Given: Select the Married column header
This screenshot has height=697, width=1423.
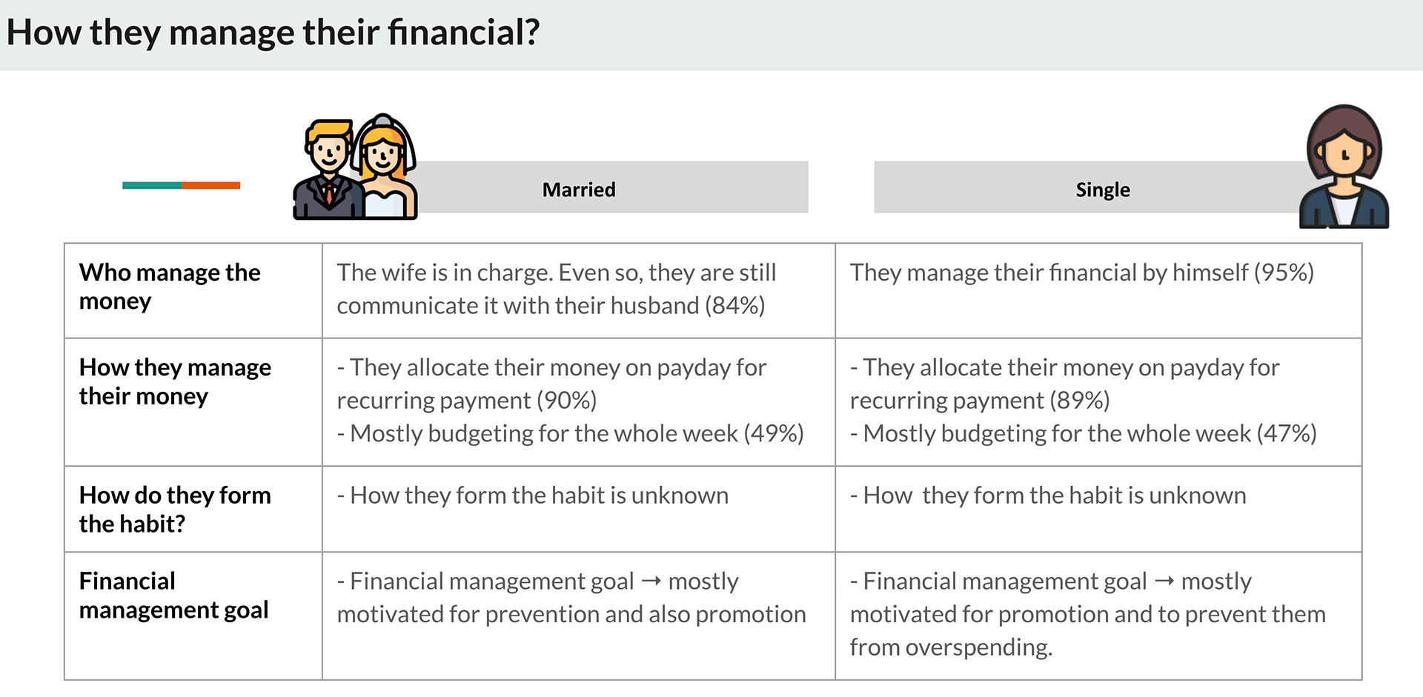Looking at the screenshot, I should point(579,190).
